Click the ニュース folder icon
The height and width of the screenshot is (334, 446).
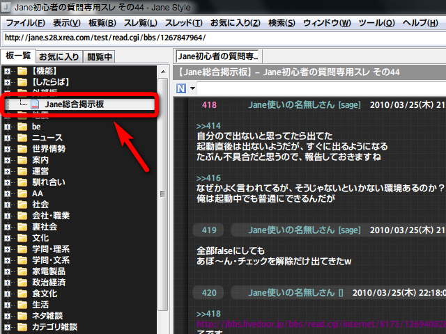22,138
